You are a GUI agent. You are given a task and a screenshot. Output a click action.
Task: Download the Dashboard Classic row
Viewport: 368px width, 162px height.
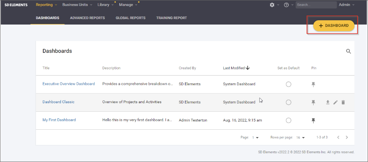328,102
